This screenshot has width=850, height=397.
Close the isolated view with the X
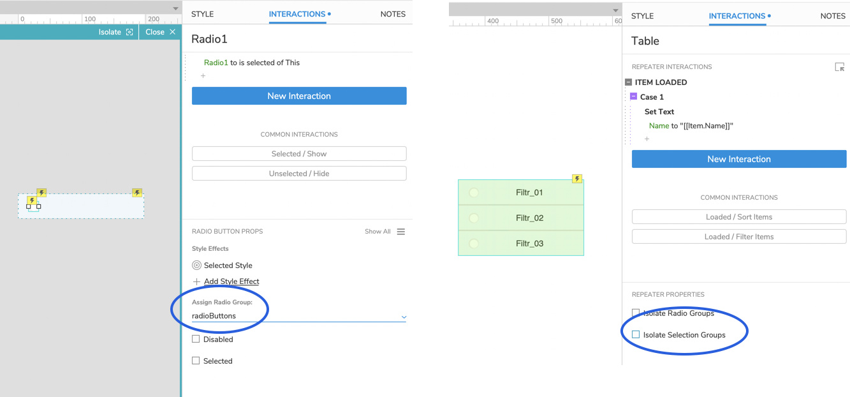click(x=172, y=32)
